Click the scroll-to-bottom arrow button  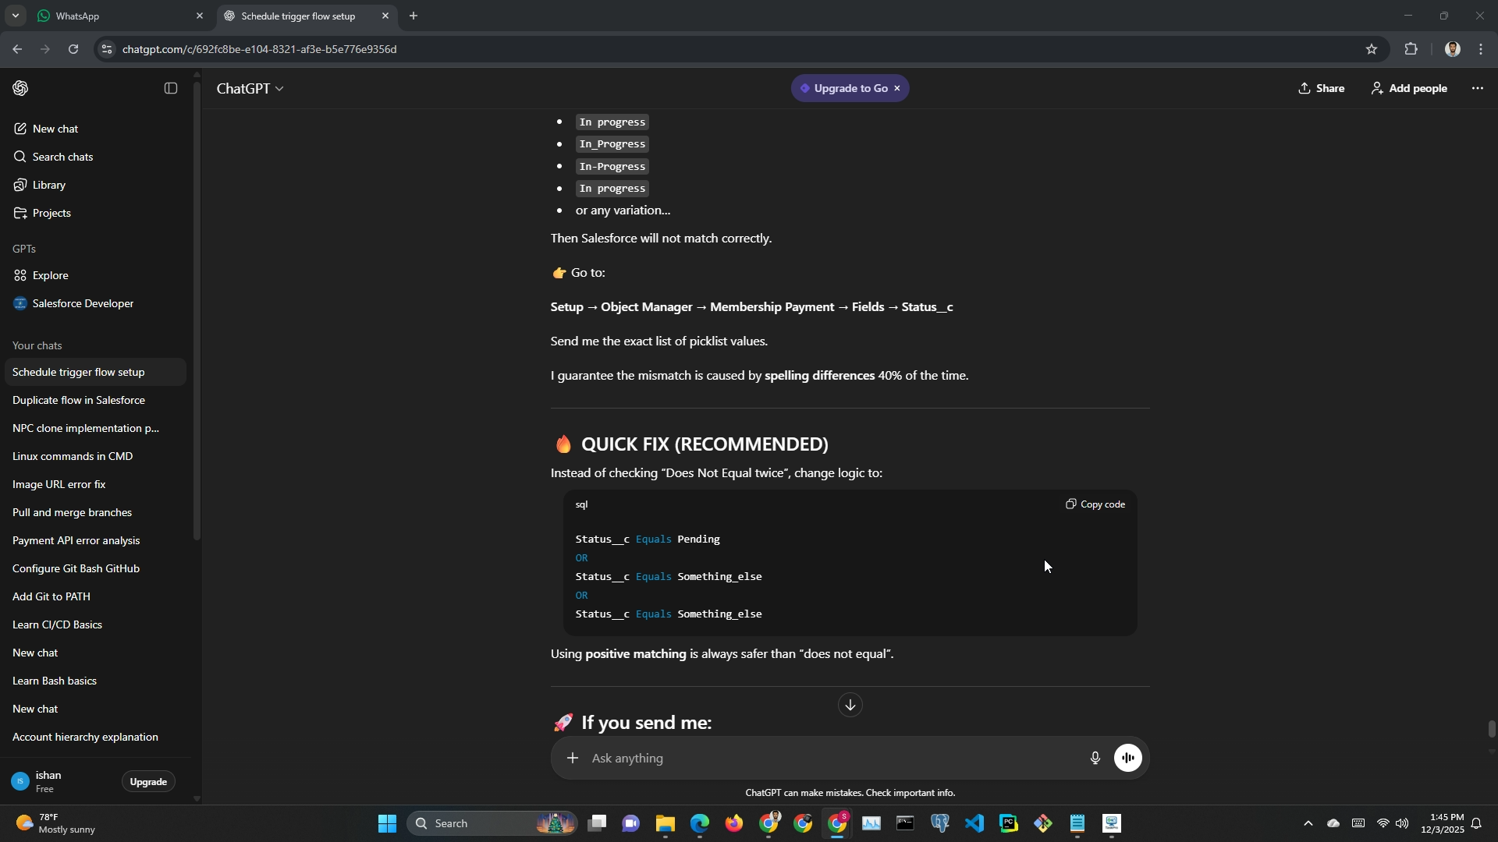click(850, 705)
